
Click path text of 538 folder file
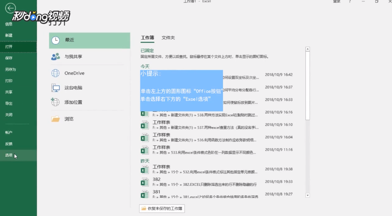(x=205, y=115)
